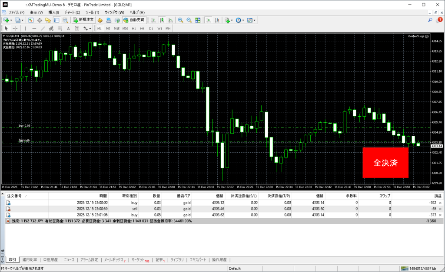This screenshot has width=445, height=272.
Task: Open the new chart dropdown arrow
Action: point(10,20)
